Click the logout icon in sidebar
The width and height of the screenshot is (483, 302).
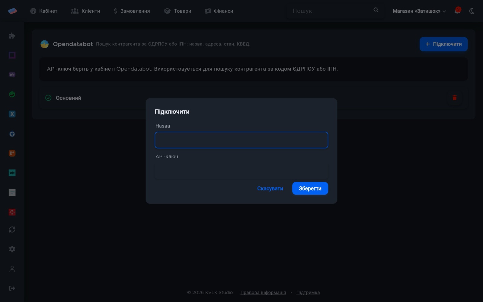12,288
